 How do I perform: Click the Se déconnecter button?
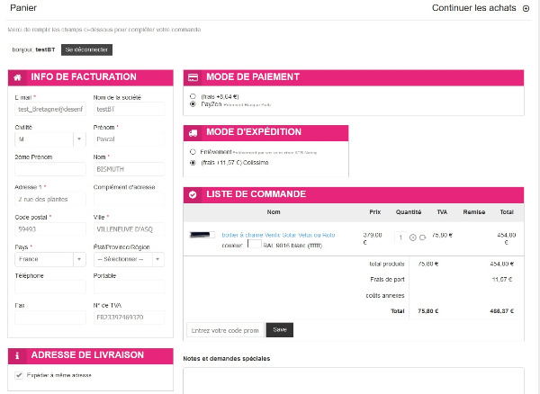click(x=86, y=50)
